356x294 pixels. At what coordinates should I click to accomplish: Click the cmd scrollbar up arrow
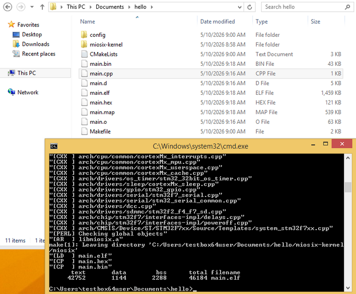tap(348, 158)
